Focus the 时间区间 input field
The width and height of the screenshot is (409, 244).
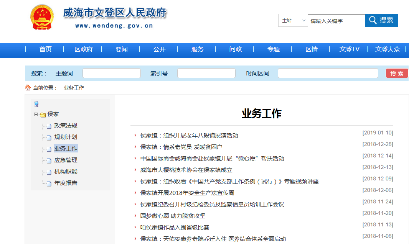(328, 73)
